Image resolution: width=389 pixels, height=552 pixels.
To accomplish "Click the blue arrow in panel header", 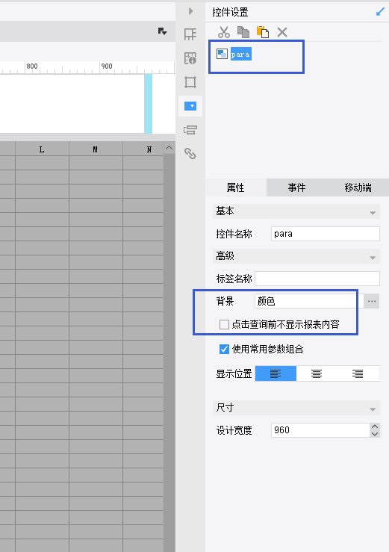I will 380,12.
